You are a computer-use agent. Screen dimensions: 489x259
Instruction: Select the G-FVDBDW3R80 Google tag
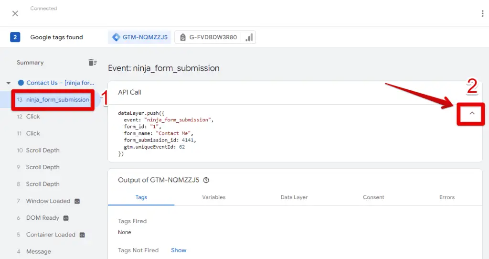pyautogui.click(x=214, y=37)
